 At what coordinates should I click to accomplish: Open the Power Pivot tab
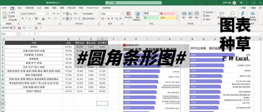(93, 8)
